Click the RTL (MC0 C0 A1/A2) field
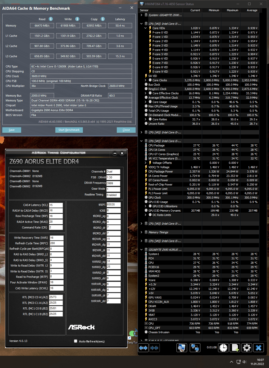269x368 pixels. pyautogui.click(x=56, y=297)
